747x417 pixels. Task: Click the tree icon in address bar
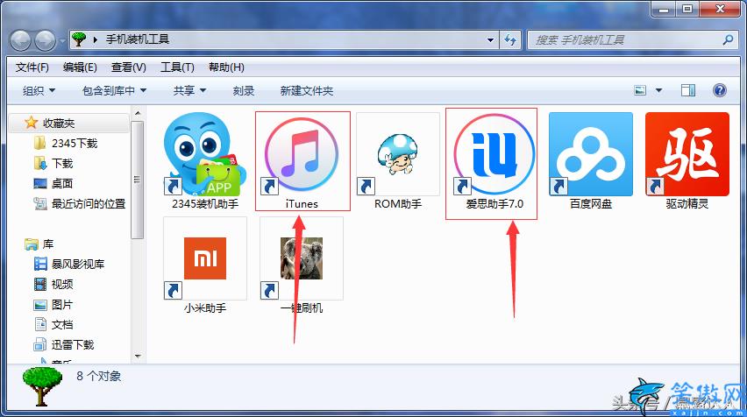(x=79, y=39)
